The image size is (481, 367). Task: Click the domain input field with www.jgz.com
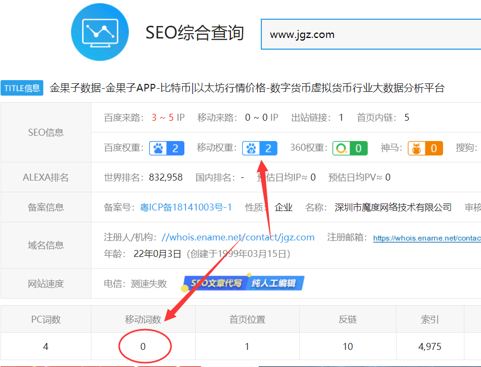[x=371, y=34]
